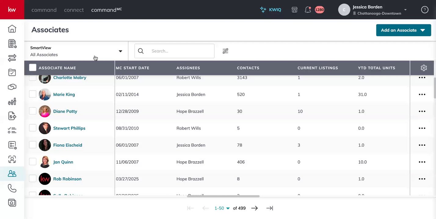Open more options for Fiona Eischeid

point(422,145)
